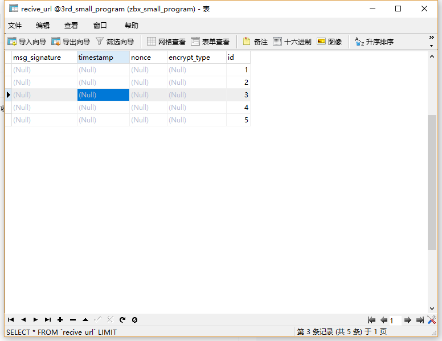The image size is (442, 341).
Task: Click the stop query icon
Action: [135, 319]
